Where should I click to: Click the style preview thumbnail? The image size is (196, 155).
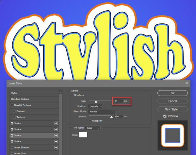click(x=172, y=136)
